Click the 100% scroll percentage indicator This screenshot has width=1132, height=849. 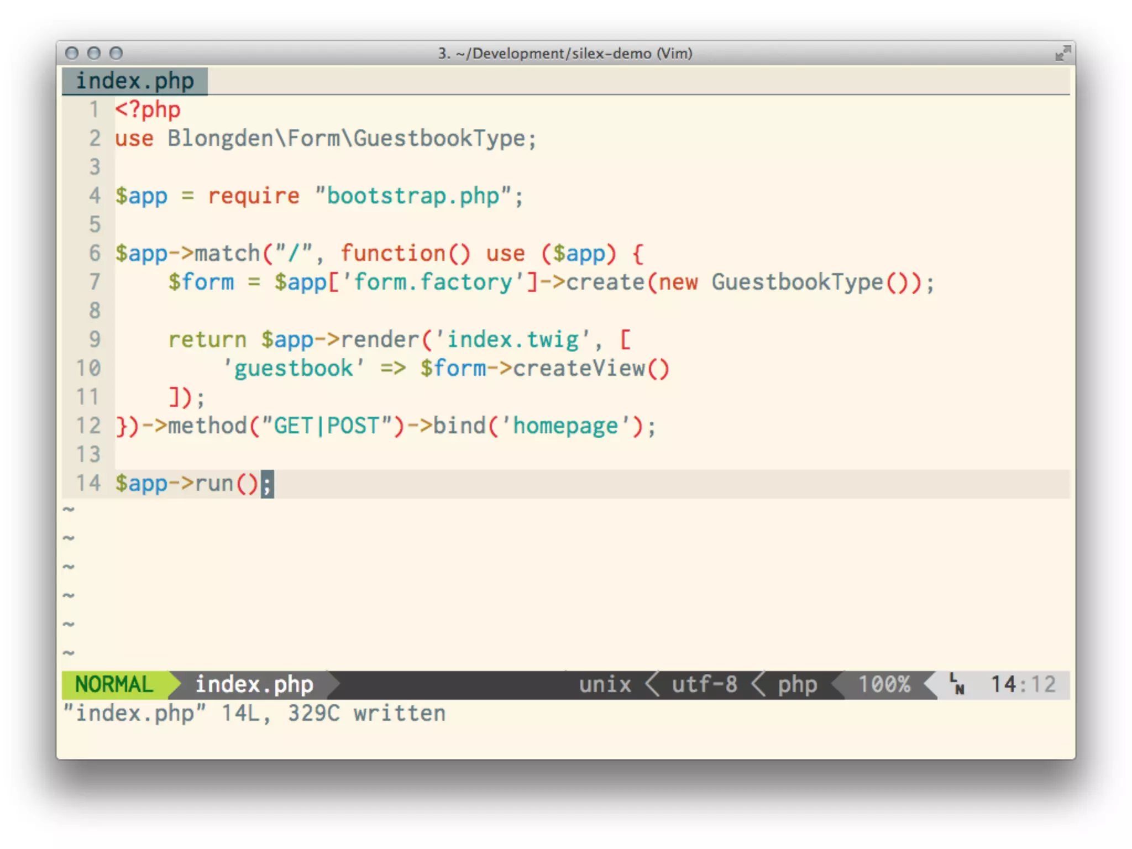pyautogui.click(x=884, y=684)
